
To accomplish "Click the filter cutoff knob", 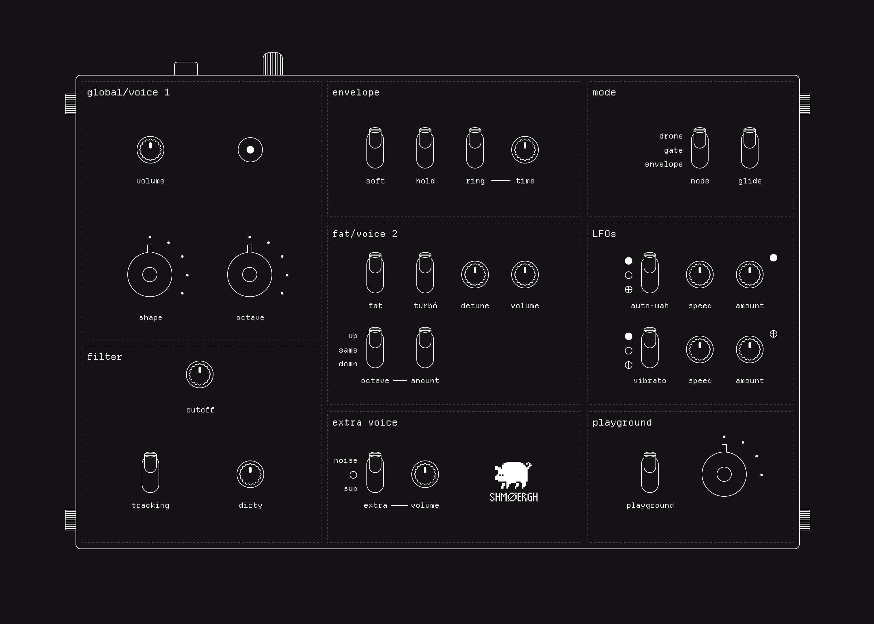I will (199, 374).
